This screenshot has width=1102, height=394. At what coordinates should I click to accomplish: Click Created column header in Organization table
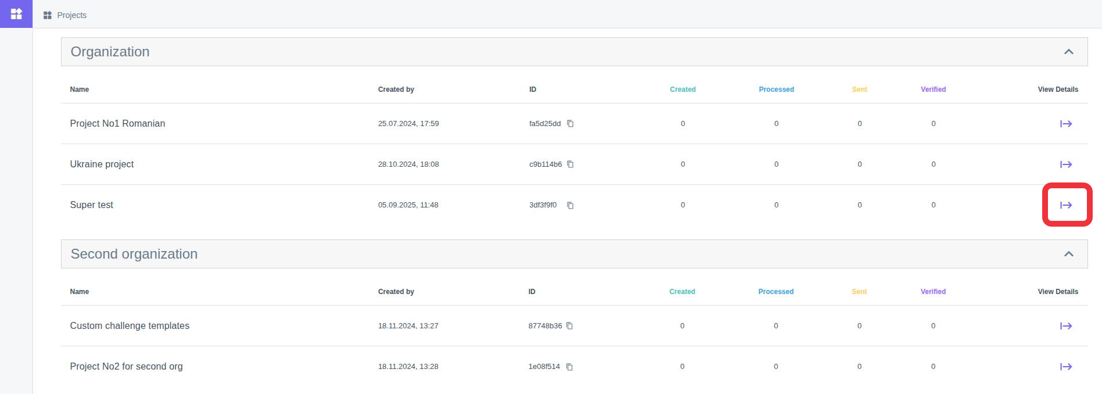point(683,89)
